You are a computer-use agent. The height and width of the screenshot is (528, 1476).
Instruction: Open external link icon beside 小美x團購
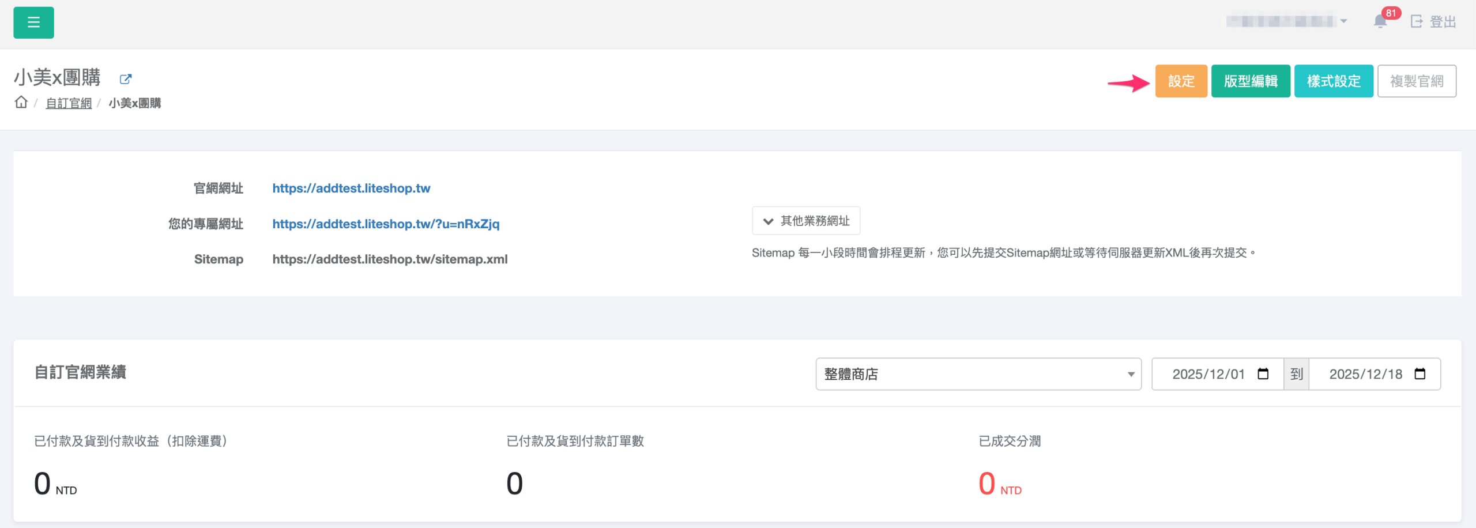click(x=125, y=79)
